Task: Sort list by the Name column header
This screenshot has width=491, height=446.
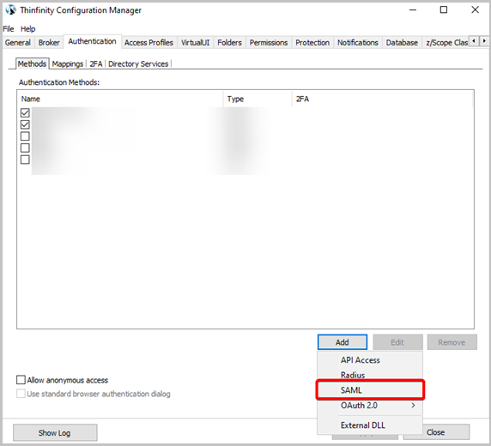Action: (120, 99)
